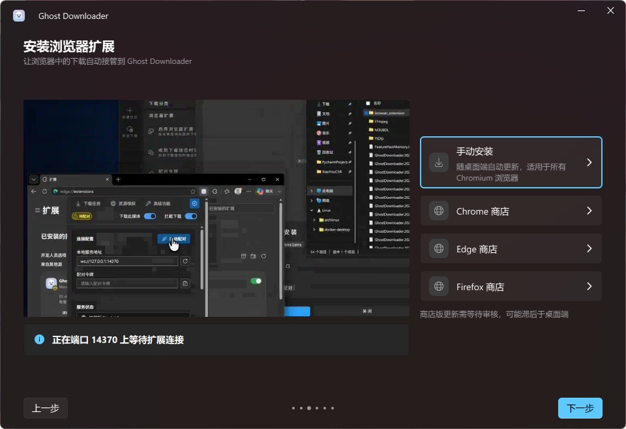Click the download icon on 手动安装 card

439,162
